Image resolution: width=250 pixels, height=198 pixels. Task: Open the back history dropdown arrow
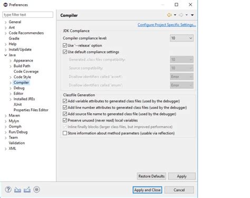click(x=175, y=15)
